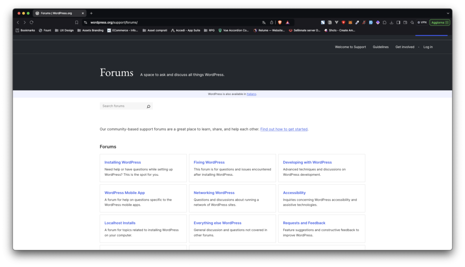Viewport: 465px width, 267px height.
Task: Open the browser extensions puzzle icon
Action: (385, 22)
